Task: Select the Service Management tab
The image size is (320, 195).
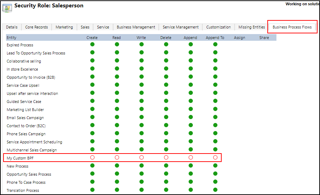Action: point(181,27)
